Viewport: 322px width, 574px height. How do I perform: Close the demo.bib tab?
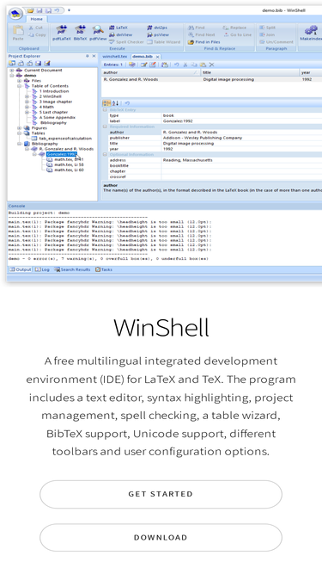[157, 57]
